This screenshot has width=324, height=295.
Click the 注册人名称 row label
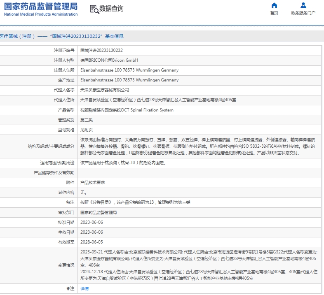[64, 60]
